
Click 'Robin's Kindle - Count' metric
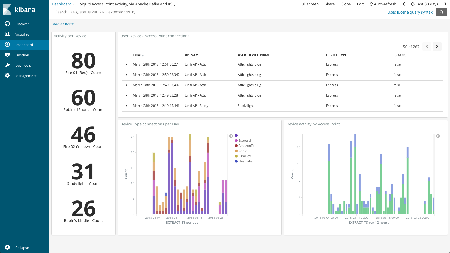83,211
